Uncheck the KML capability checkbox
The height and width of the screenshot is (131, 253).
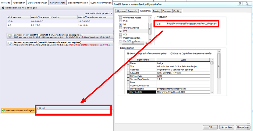click(x=120, y=24)
